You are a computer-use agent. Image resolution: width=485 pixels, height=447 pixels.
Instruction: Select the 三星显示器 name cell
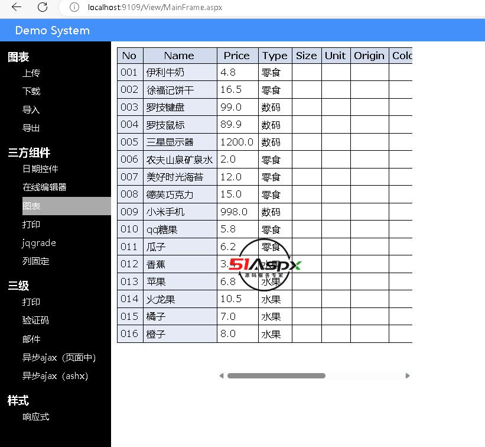click(x=180, y=142)
